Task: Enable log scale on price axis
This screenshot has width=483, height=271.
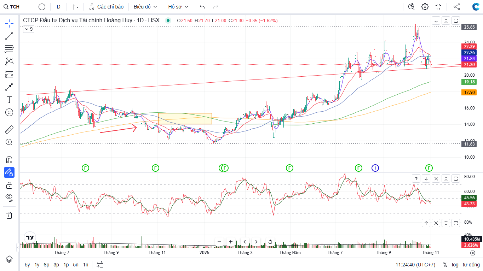Action: tap(455, 265)
